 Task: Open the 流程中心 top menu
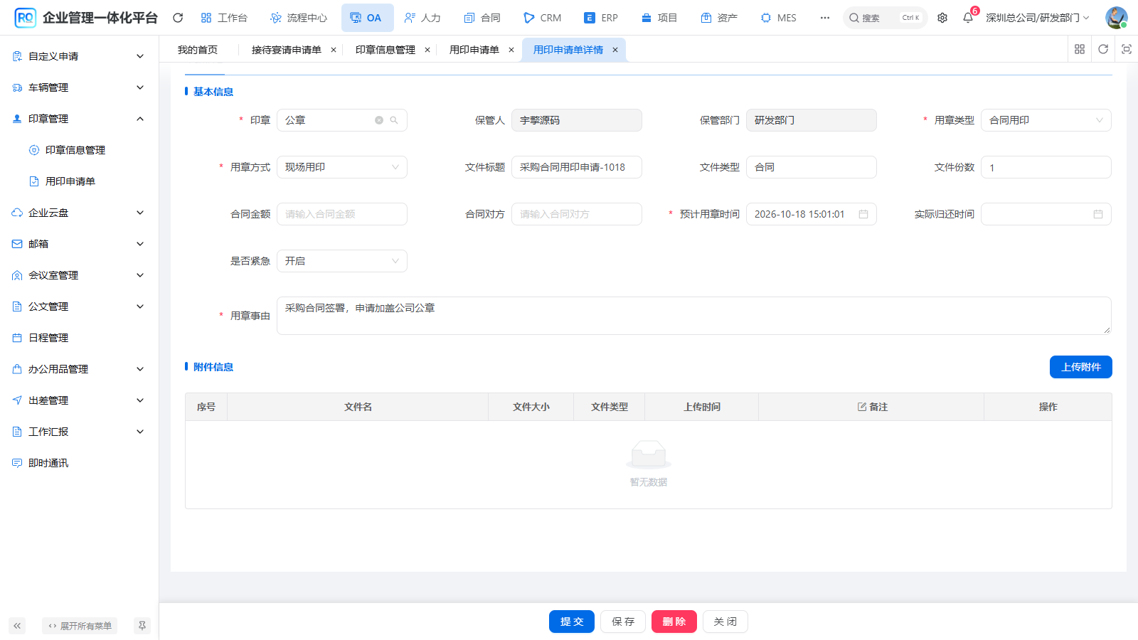pyautogui.click(x=299, y=18)
